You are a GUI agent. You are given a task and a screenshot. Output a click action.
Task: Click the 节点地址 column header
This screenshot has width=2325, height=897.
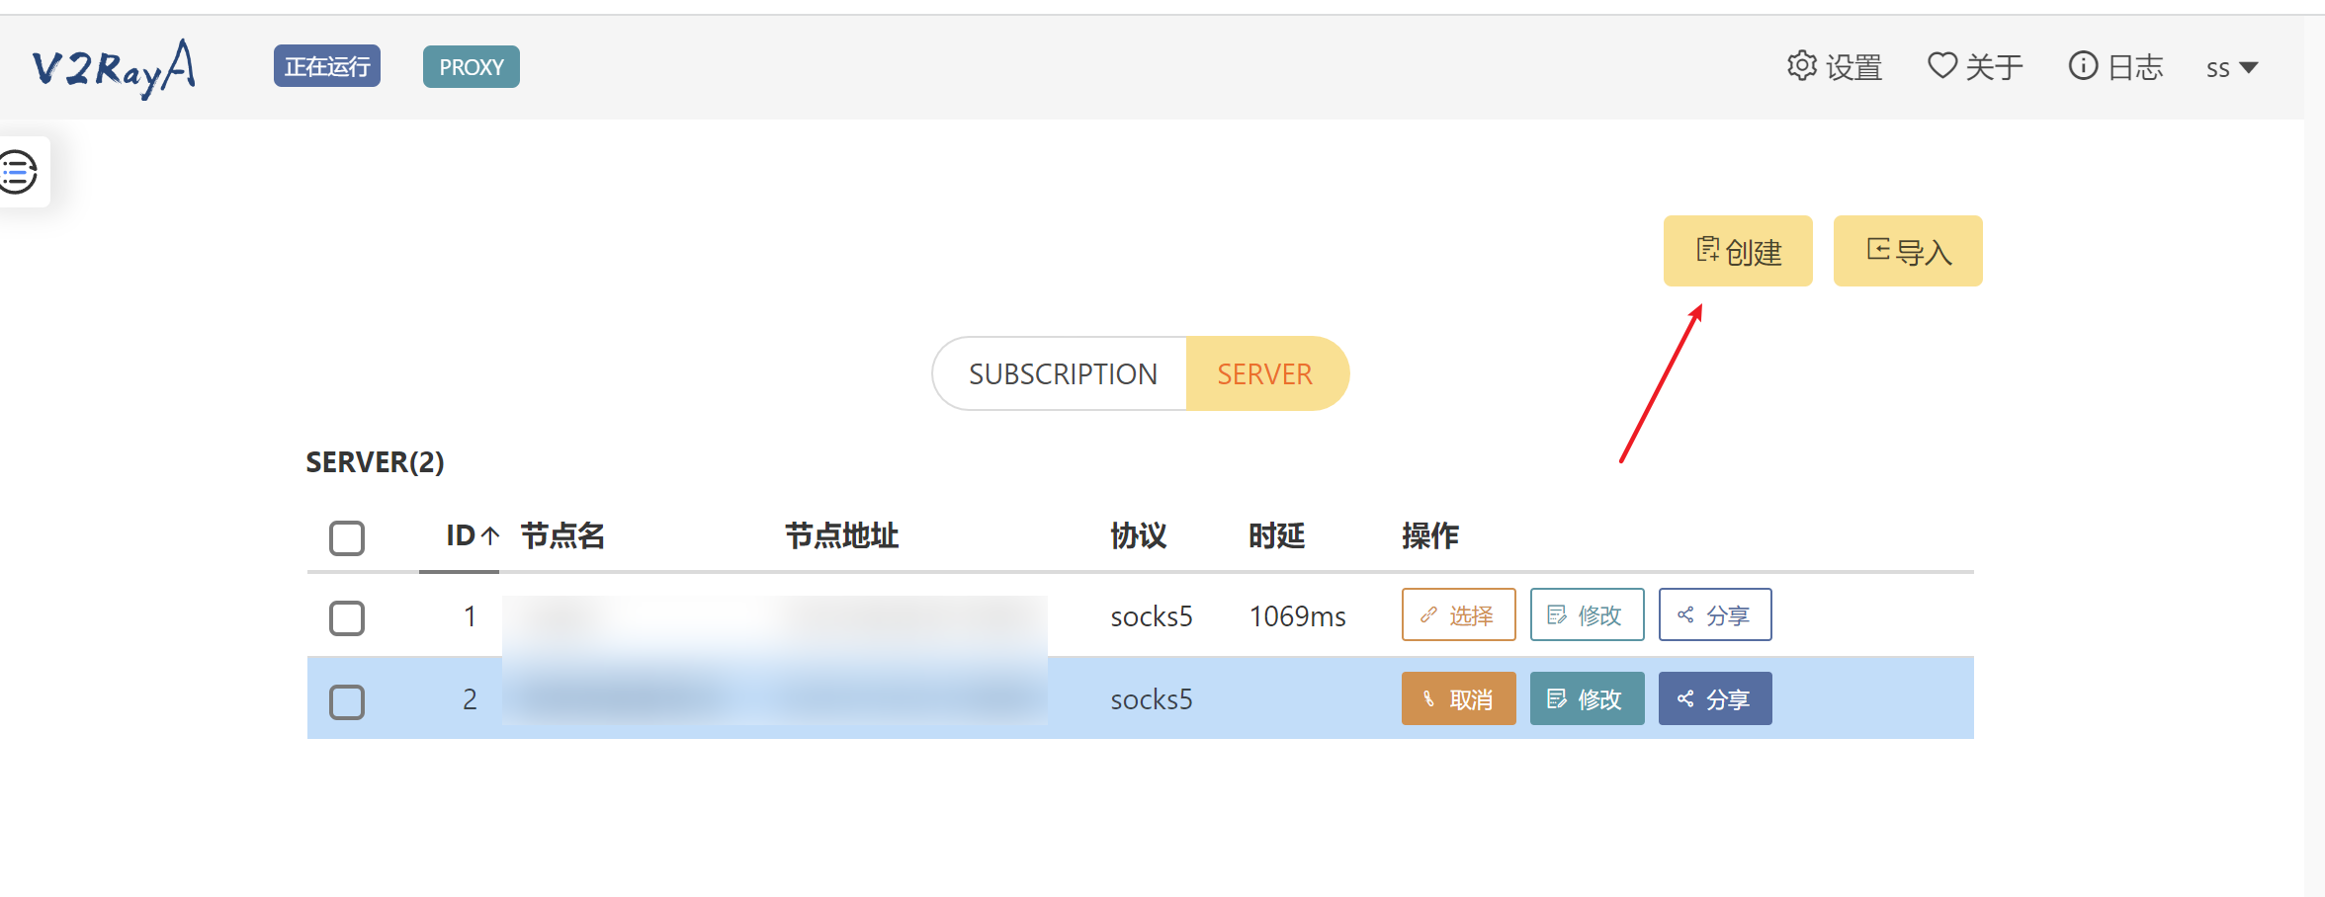[x=841, y=535]
